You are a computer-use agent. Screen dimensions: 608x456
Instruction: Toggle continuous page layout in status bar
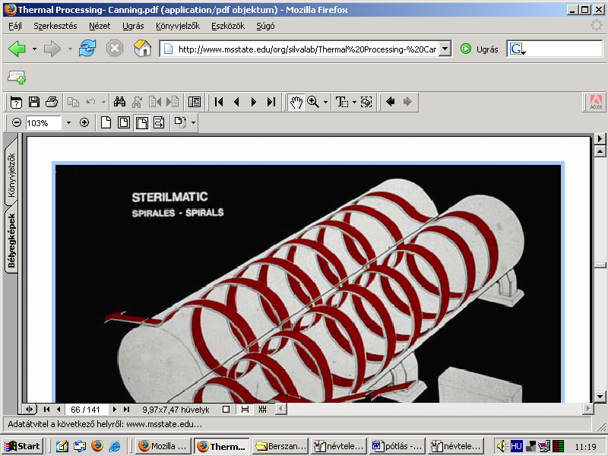(245, 409)
